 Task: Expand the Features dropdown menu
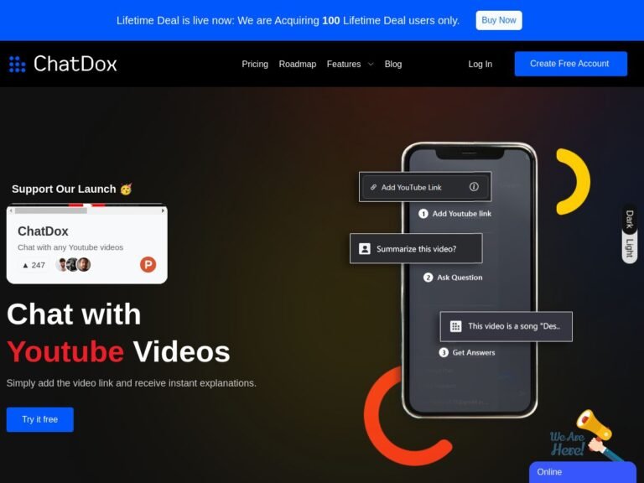[344, 64]
